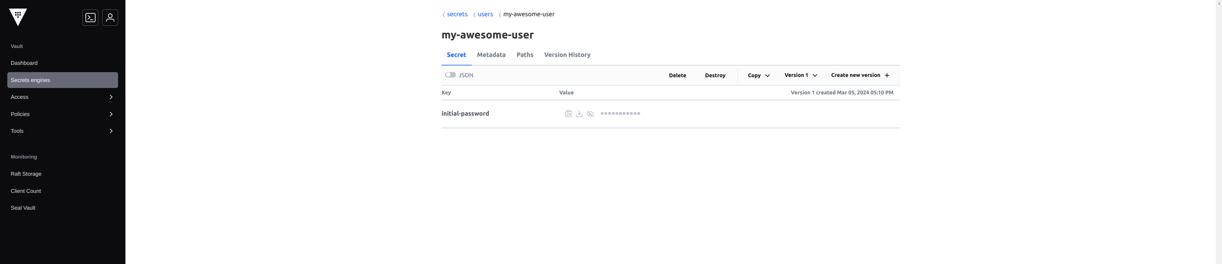The image size is (1222, 264).
Task: Copy the initial-password value to clipboard
Action: (568, 114)
